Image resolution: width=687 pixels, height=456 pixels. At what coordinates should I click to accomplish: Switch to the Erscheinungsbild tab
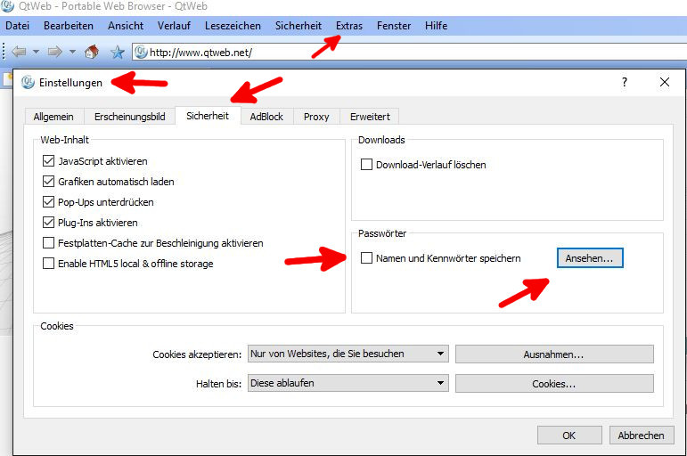[x=129, y=116]
